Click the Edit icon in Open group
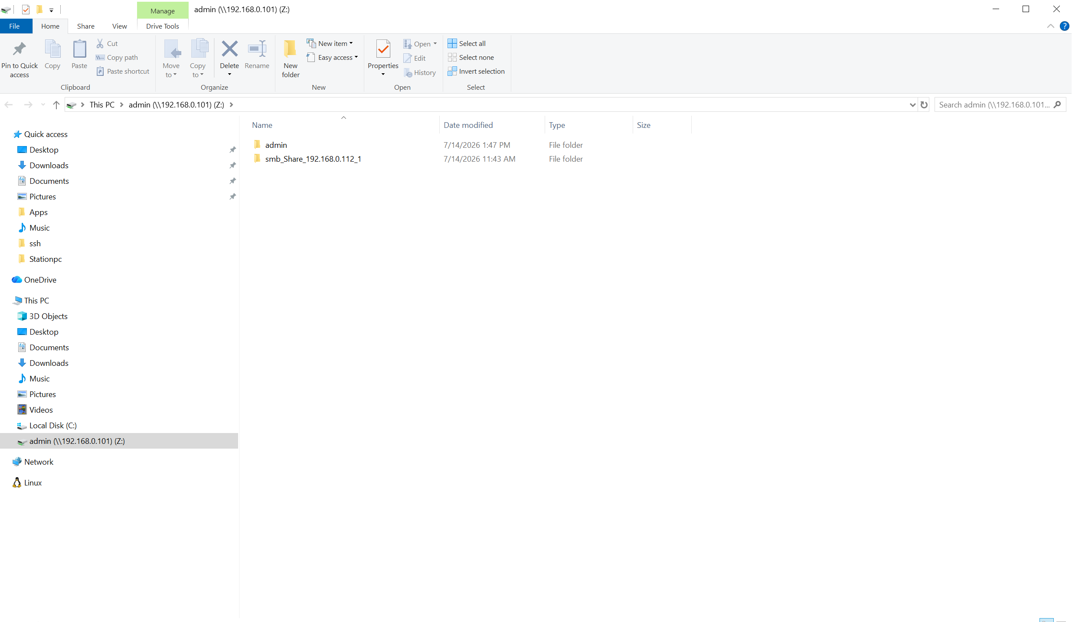Screen dimensions: 1072x622 (x=407, y=58)
